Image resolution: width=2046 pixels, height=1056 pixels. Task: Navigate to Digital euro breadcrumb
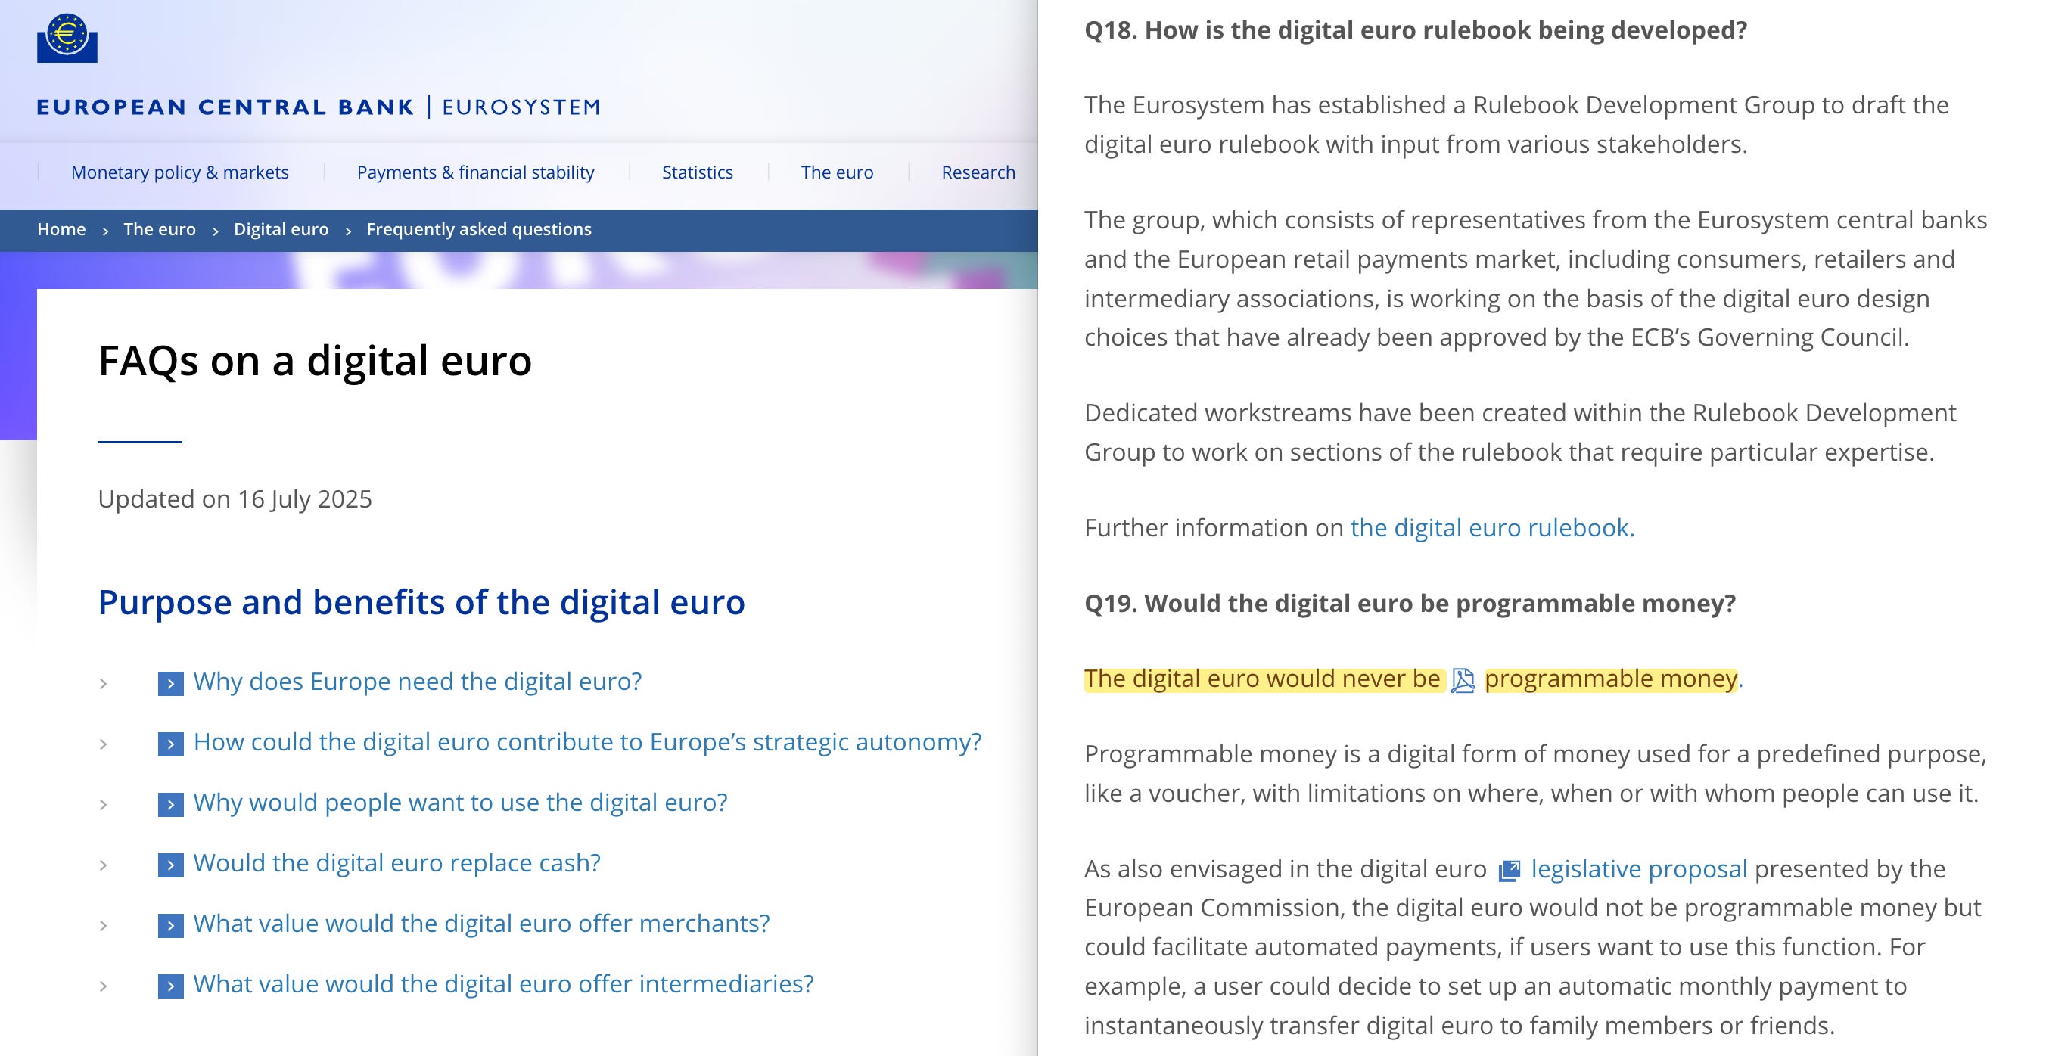[281, 229]
